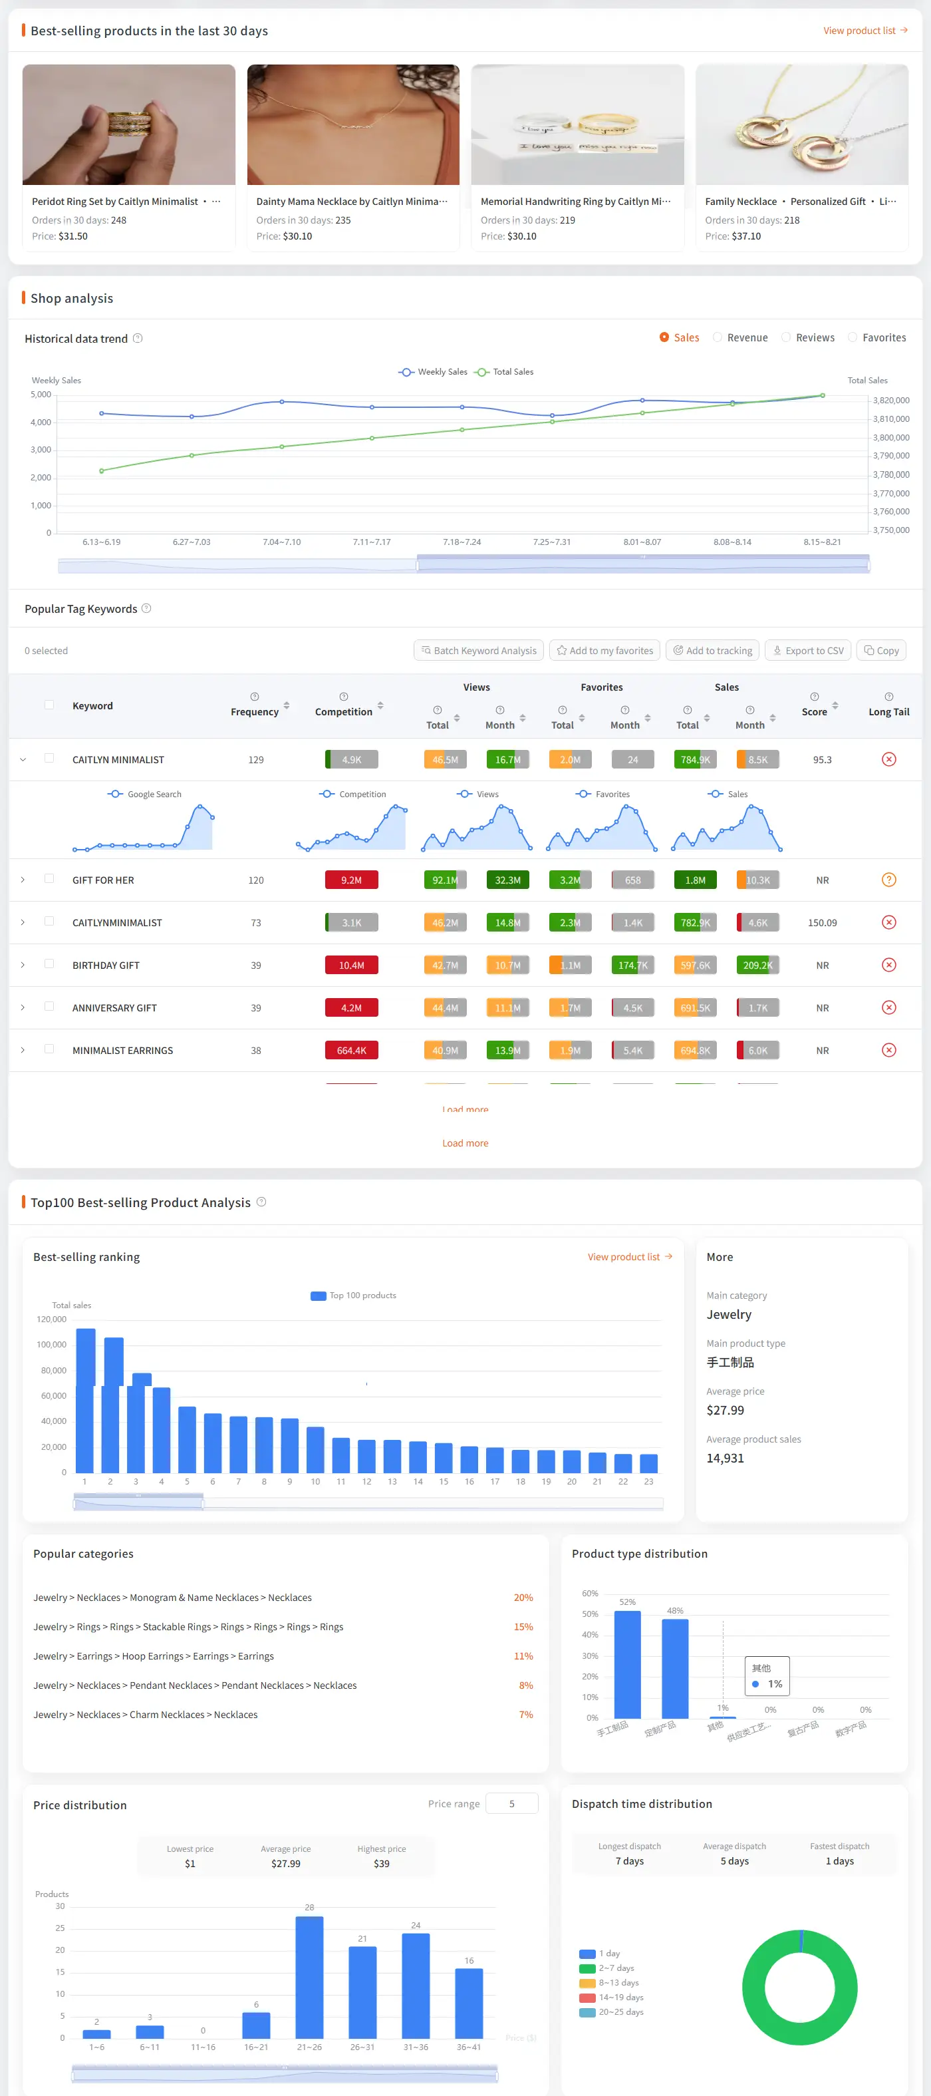931x2096 pixels.
Task: Click the date range slider under the historical trend chart
Action: coord(464,563)
